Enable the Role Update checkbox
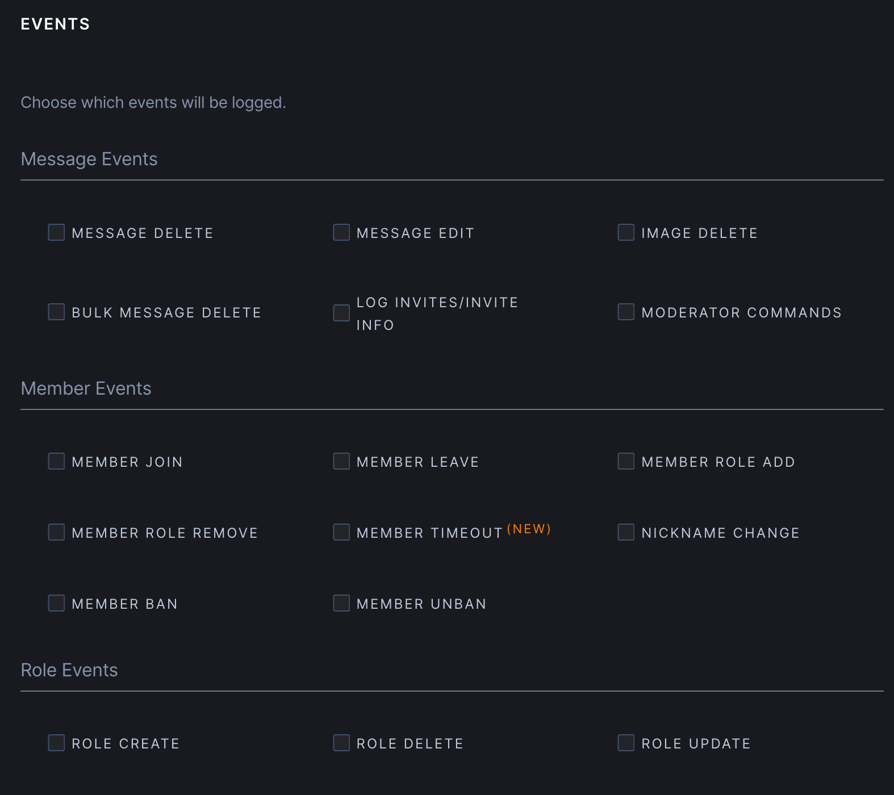The width and height of the screenshot is (894, 795). [626, 743]
